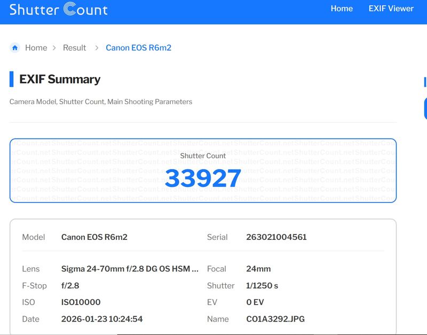Click the 24mm focal length value
427x335 pixels.
pos(258,269)
